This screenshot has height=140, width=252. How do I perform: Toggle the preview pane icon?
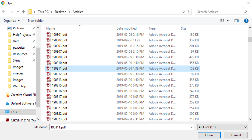[237, 21]
